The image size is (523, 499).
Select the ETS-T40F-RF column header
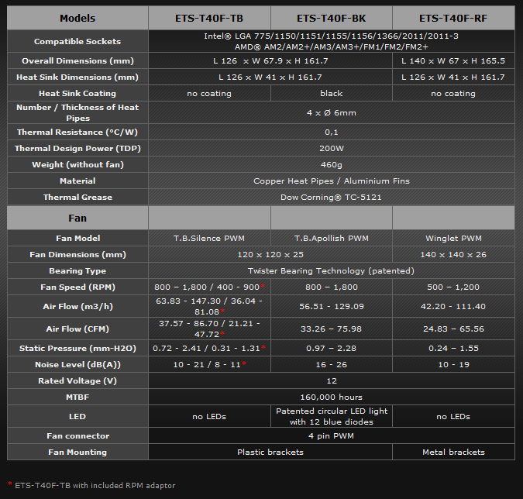[x=453, y=18]
